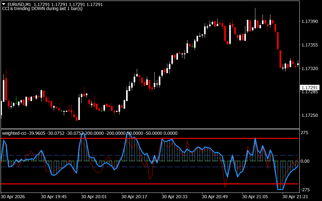Click the 30 Apr 21:21 time marker
The height and width of the screenshot is (201, 322).
coord(295,197)
